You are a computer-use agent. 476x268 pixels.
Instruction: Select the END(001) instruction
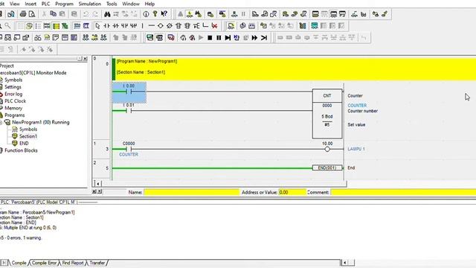click(327, 167)
